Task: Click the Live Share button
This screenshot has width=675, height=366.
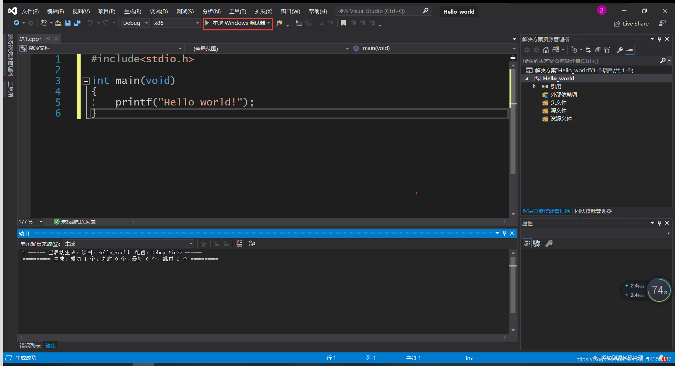Action: [631, 23]
